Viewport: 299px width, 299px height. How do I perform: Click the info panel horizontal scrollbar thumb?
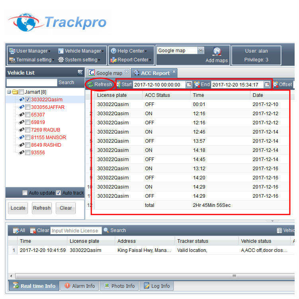[155, 276]
